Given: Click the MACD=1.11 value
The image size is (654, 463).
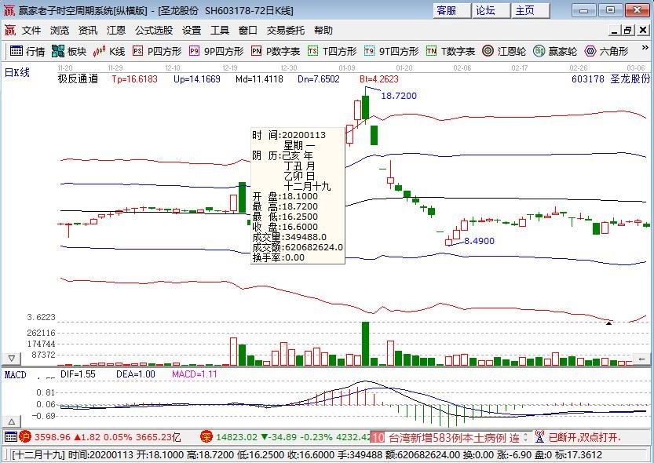Looking at the screenshot, I should point(195,374).
